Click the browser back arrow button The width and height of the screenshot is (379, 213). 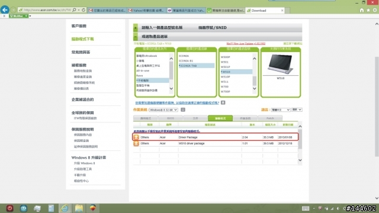pyautogui.click(x=5, y=10)
